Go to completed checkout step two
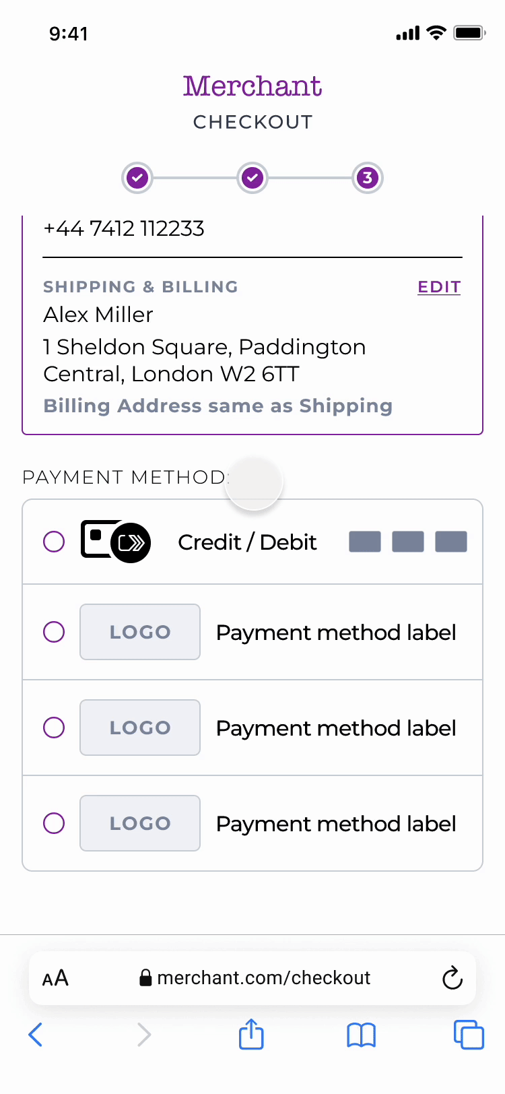This screenshot has width=505, height=1094. click(x=252, y=178)
